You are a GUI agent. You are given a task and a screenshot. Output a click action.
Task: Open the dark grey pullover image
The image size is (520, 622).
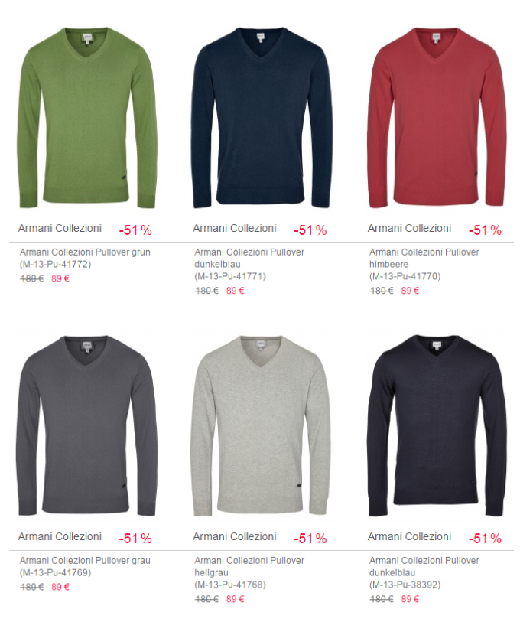[x=87, y=426]
